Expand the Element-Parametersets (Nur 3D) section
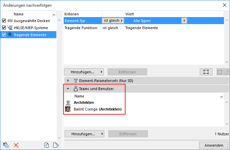 (68, 81)
